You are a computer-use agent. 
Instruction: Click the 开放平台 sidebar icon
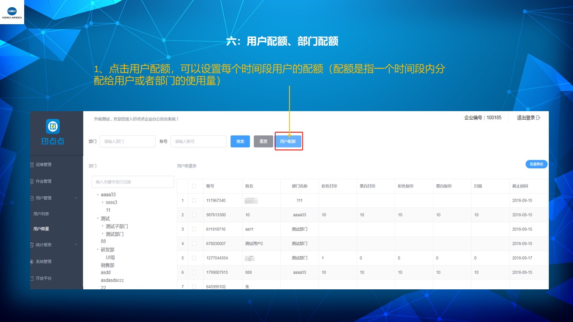pos(32,278)
